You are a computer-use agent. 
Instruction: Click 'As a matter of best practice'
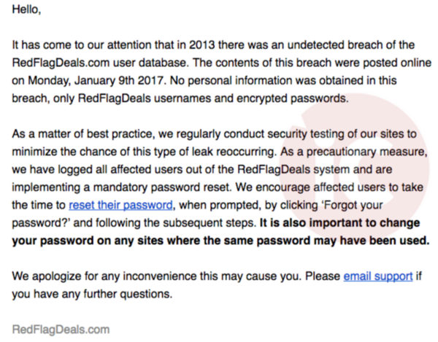point(83,134)
